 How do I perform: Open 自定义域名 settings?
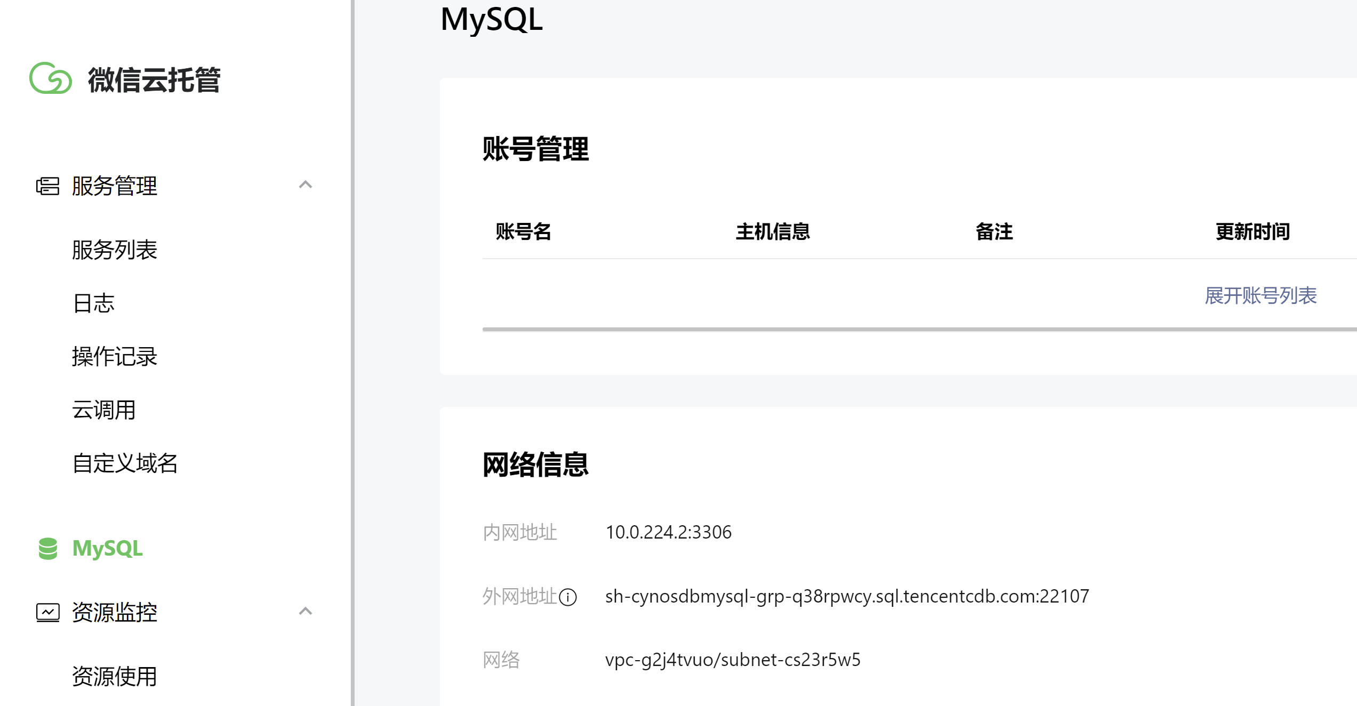tap(125, 463)
